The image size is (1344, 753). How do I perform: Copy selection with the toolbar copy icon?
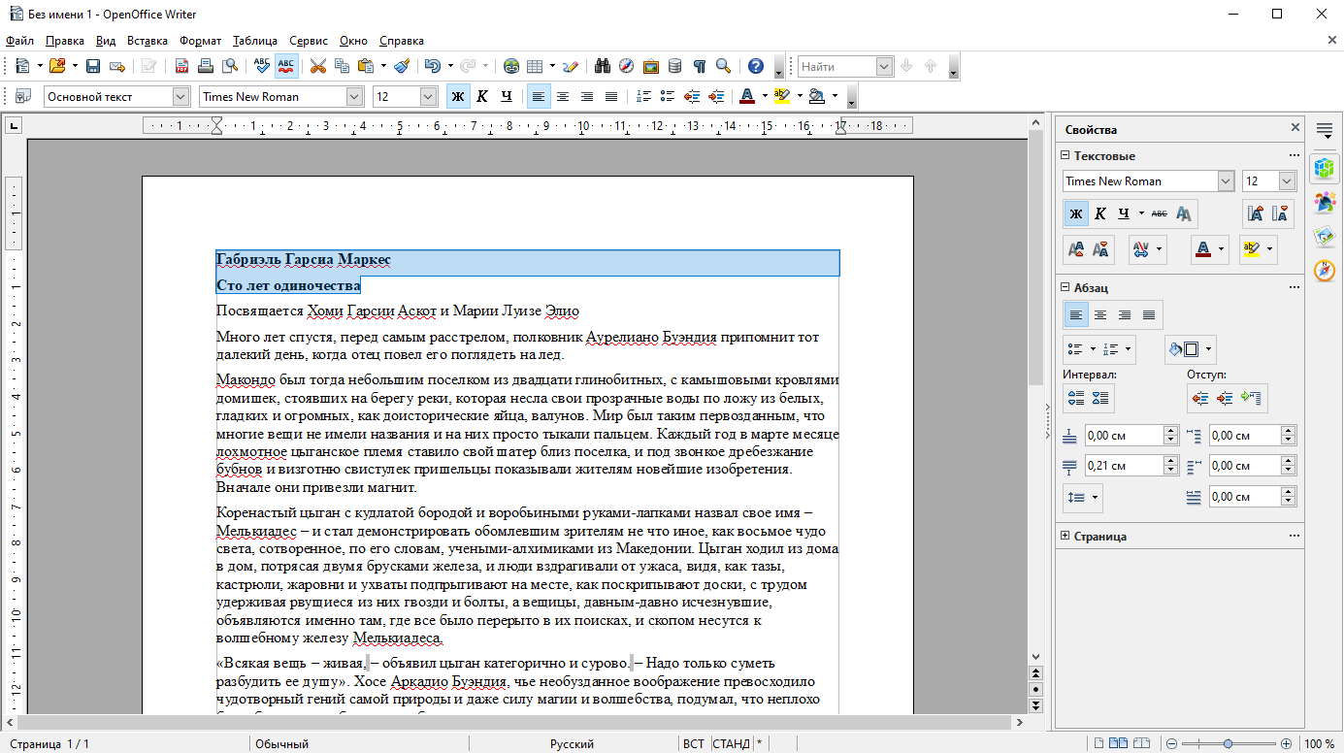click(342, 66)
